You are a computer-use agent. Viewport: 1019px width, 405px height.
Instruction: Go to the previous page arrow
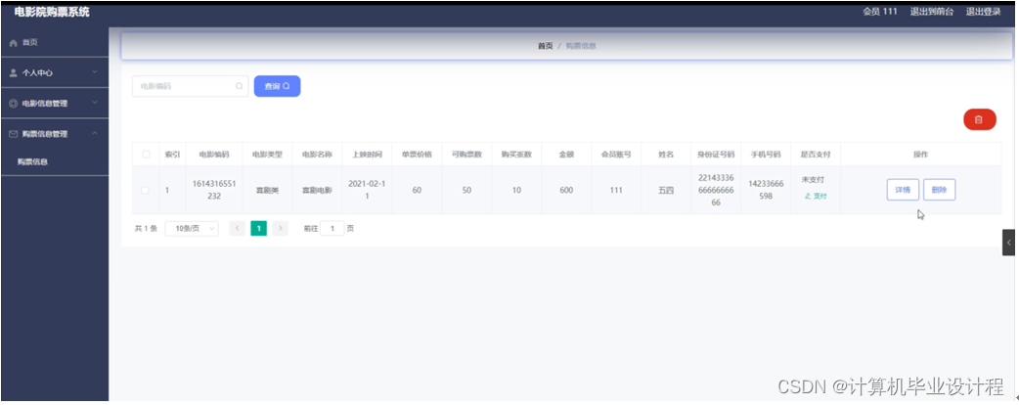(x=238, y=229)
